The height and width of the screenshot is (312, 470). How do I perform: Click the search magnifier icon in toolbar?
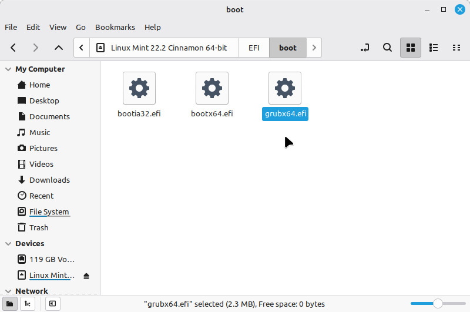click(x=387, y=48)
